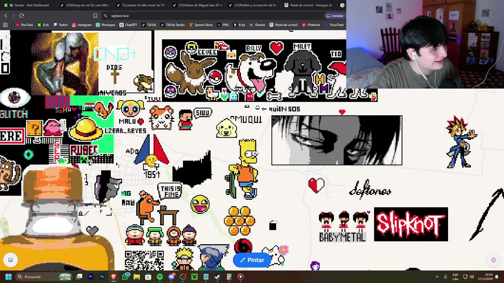Open the Spreen Store bookmark
The image size is (504, 283).
[201, 25]
